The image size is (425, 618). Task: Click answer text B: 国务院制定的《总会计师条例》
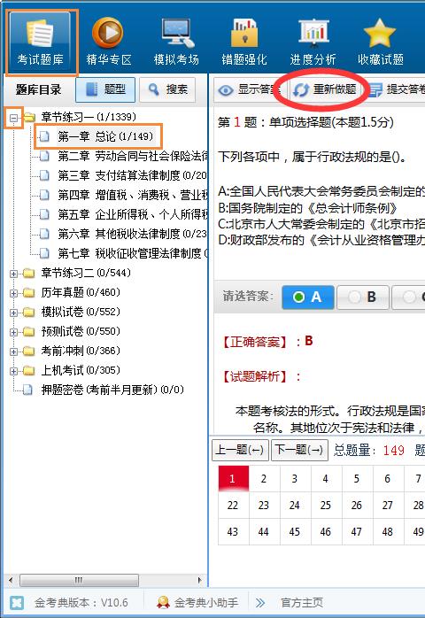click(307, 208)
